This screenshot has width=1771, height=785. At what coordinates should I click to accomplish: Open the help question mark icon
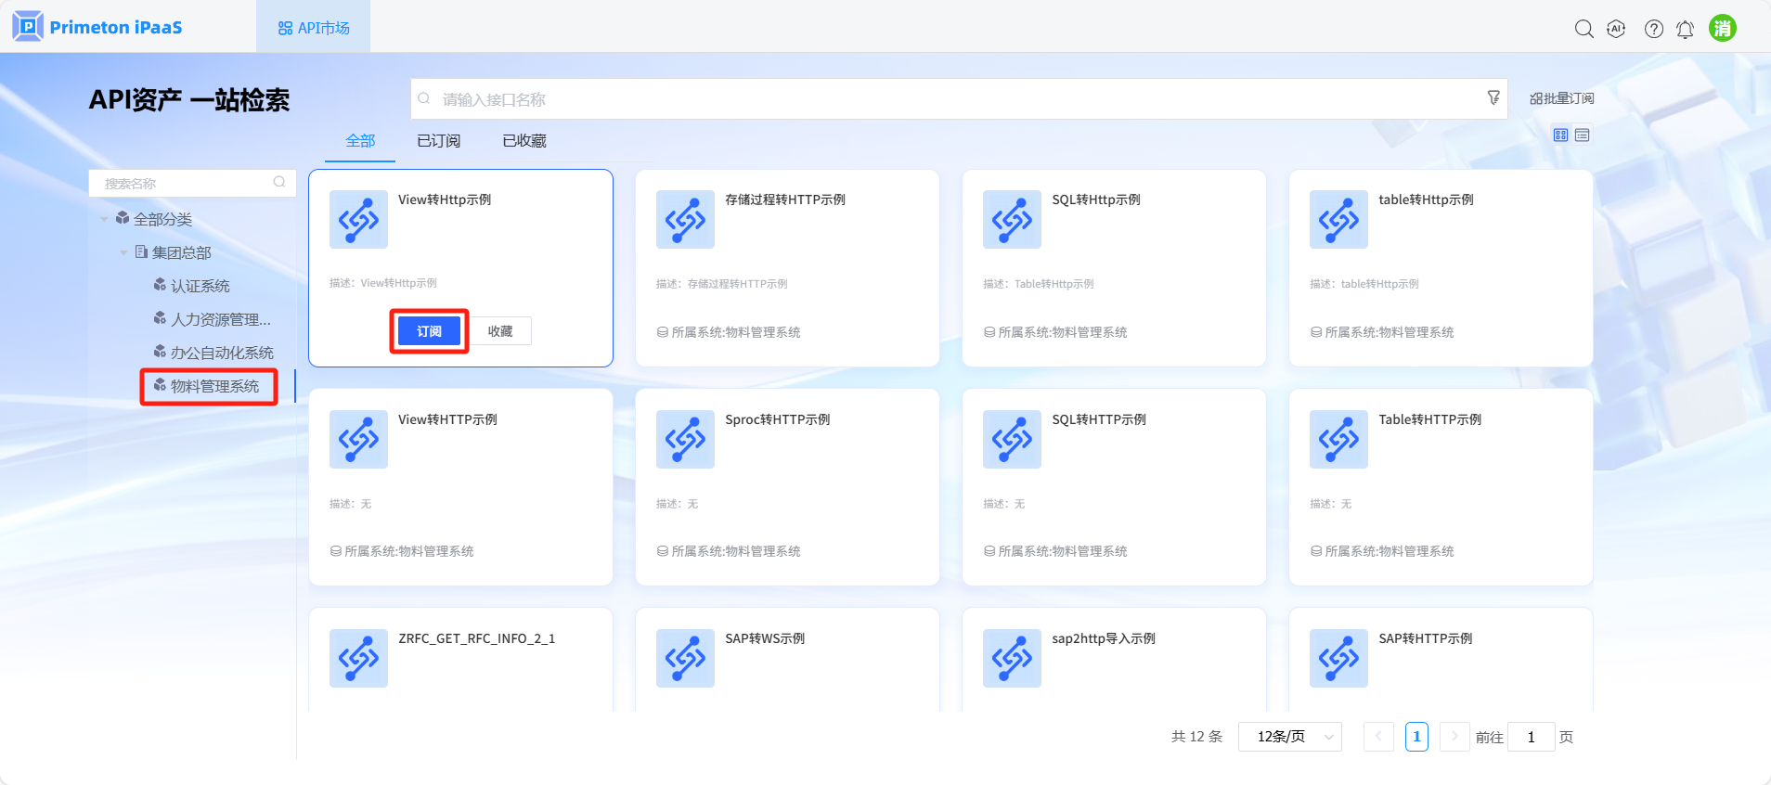(1654, 29)
